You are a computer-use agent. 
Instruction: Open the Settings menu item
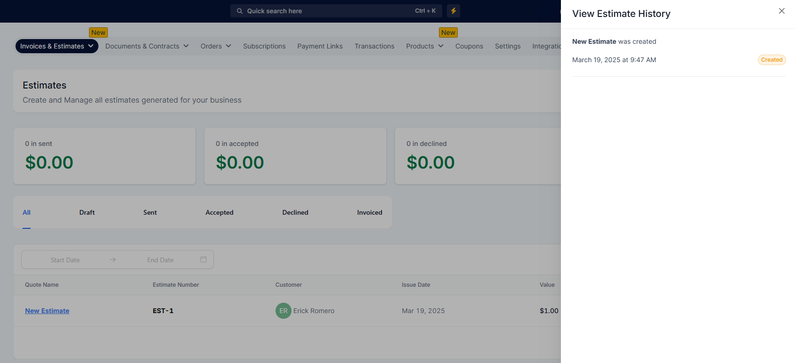(x=508, y=46)
